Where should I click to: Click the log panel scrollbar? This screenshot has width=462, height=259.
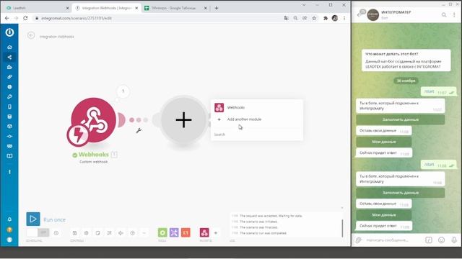pos(342,228)
